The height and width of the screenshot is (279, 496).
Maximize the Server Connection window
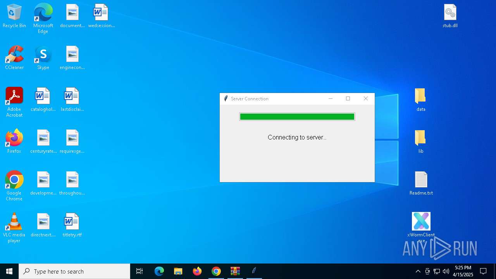(348, 99)
